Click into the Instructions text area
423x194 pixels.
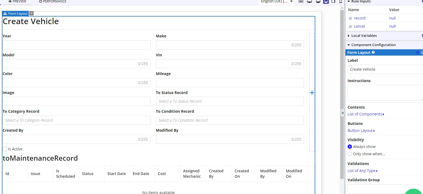(x=385, y=93)
